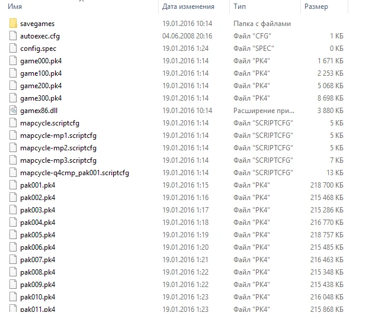The width and height of the screenshot is (372, 319).
Task: Click the mapcycle-mp2.scriptcfg file icon
Action: pyautogui.click(x=13, y=147)
